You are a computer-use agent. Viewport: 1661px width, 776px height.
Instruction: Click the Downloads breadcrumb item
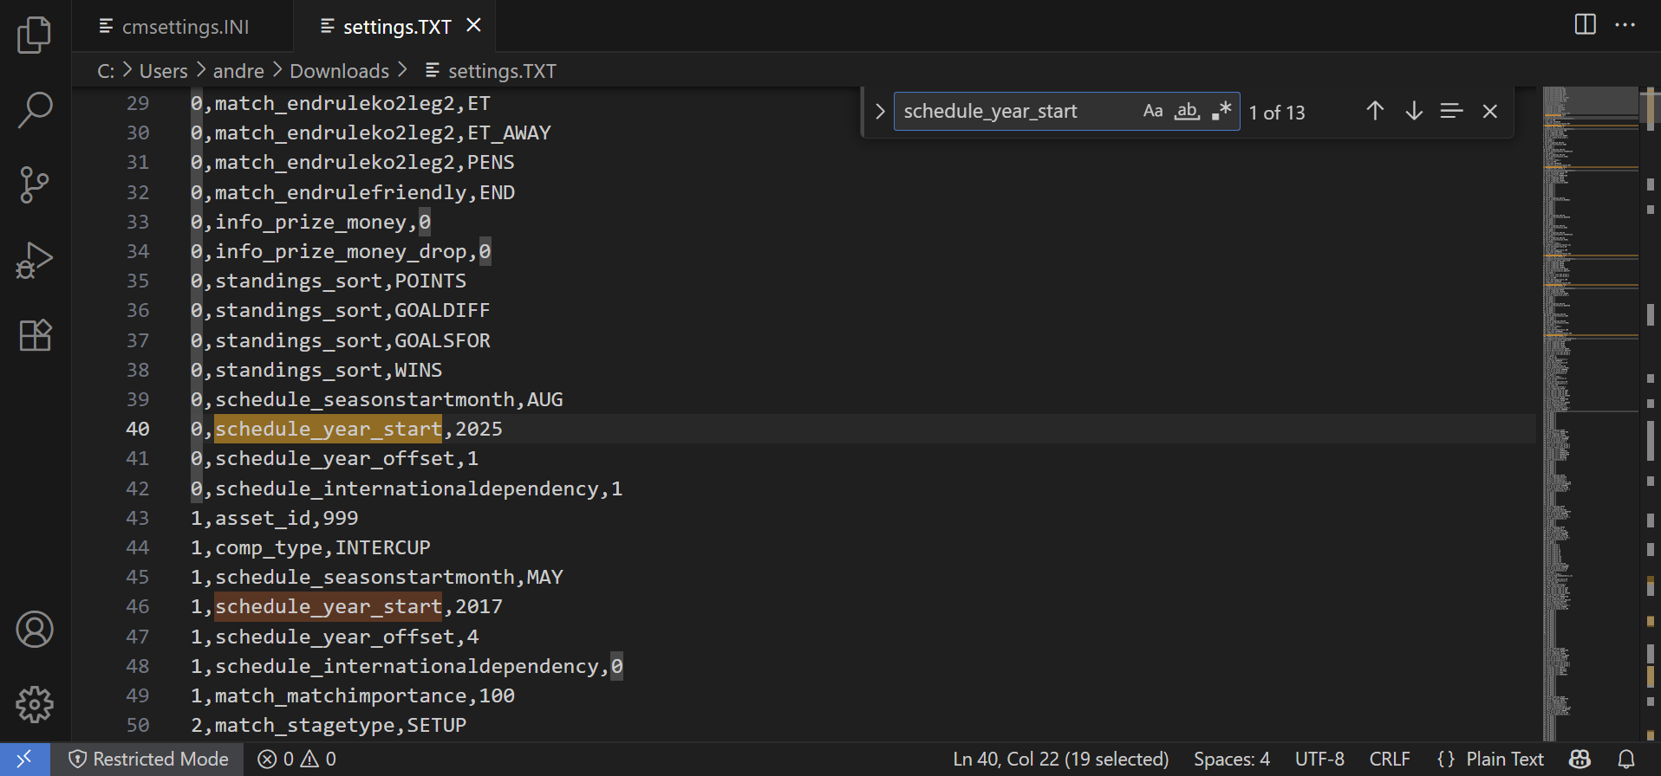click(x=339, y=71)
